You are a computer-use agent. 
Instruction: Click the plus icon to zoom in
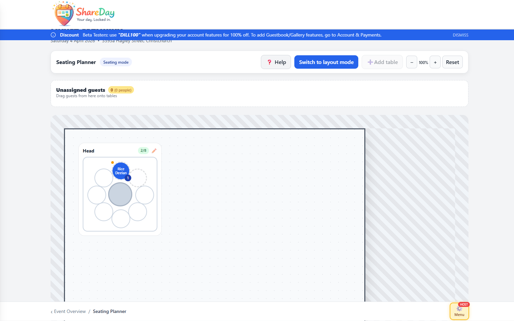click(435, 62)
